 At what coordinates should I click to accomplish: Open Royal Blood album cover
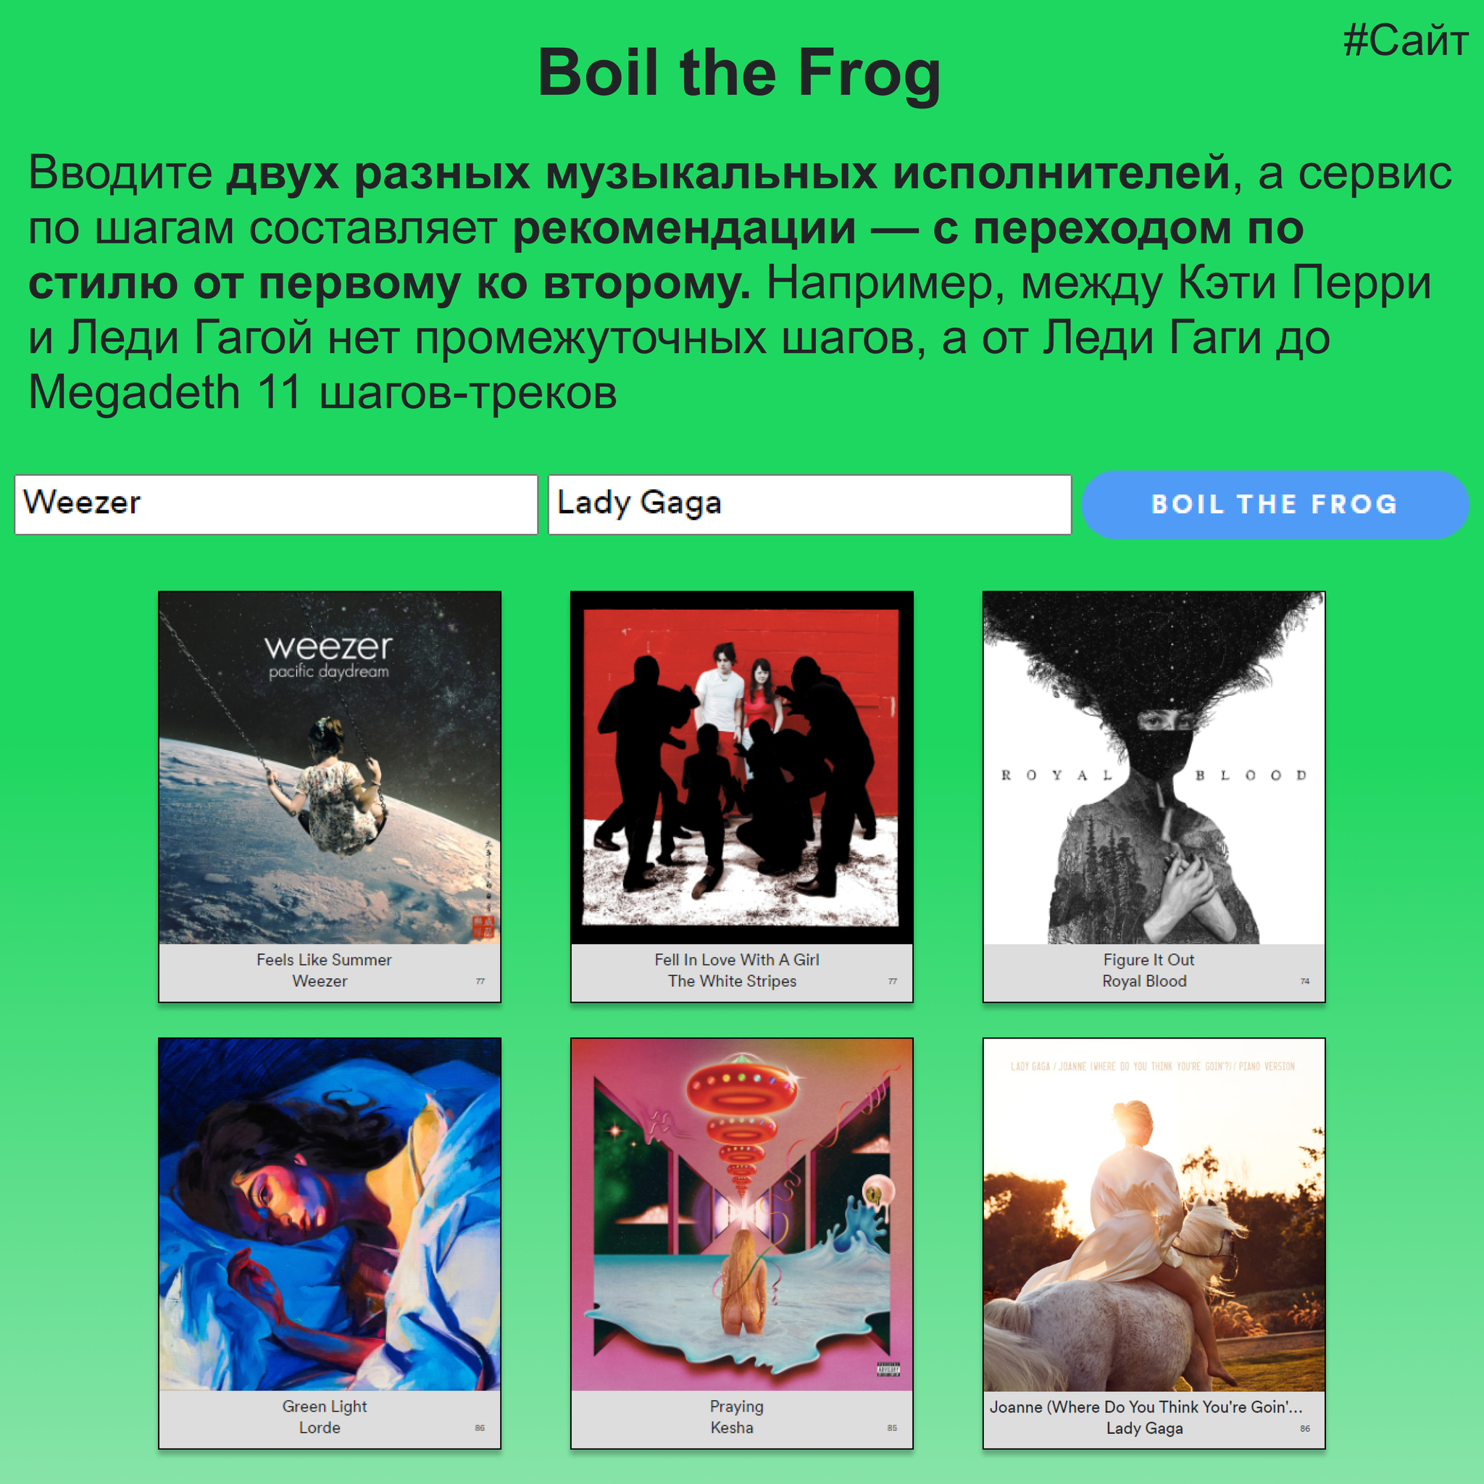pos(1154,767)
